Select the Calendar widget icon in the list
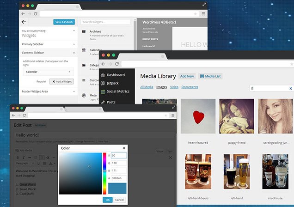Image resolution: width=294 pixels, height=207 pixels. pyautogui.click(x=84, y=50)
